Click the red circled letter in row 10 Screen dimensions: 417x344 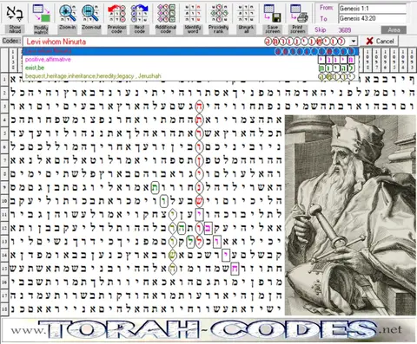199,201
